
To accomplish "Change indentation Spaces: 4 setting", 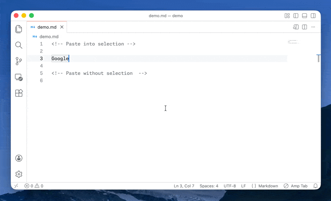I will tap(209, 186).
